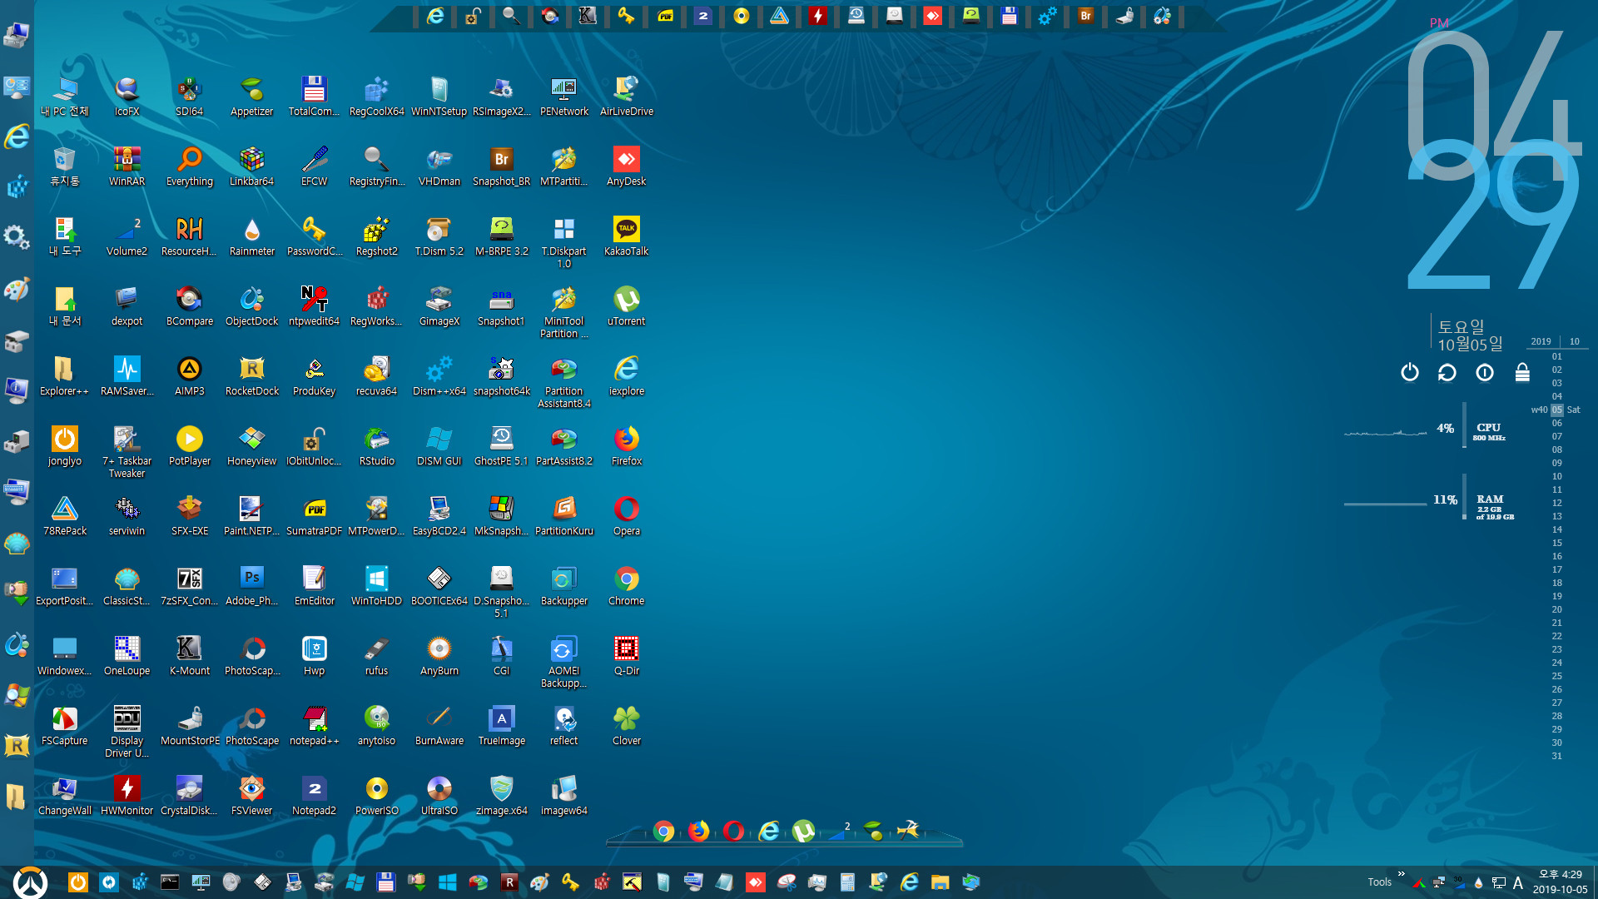1598x899 pixels.
Task: Launch PowerISO desktop shortcut
Action: 376,795
